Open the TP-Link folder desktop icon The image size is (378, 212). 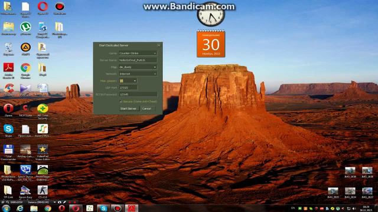[8, 192]
